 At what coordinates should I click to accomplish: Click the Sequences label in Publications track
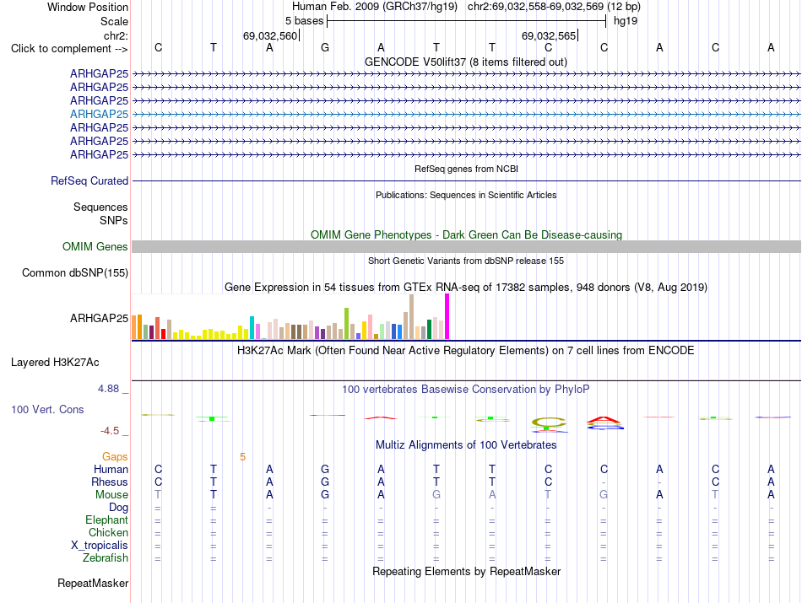tap(100, 207)
